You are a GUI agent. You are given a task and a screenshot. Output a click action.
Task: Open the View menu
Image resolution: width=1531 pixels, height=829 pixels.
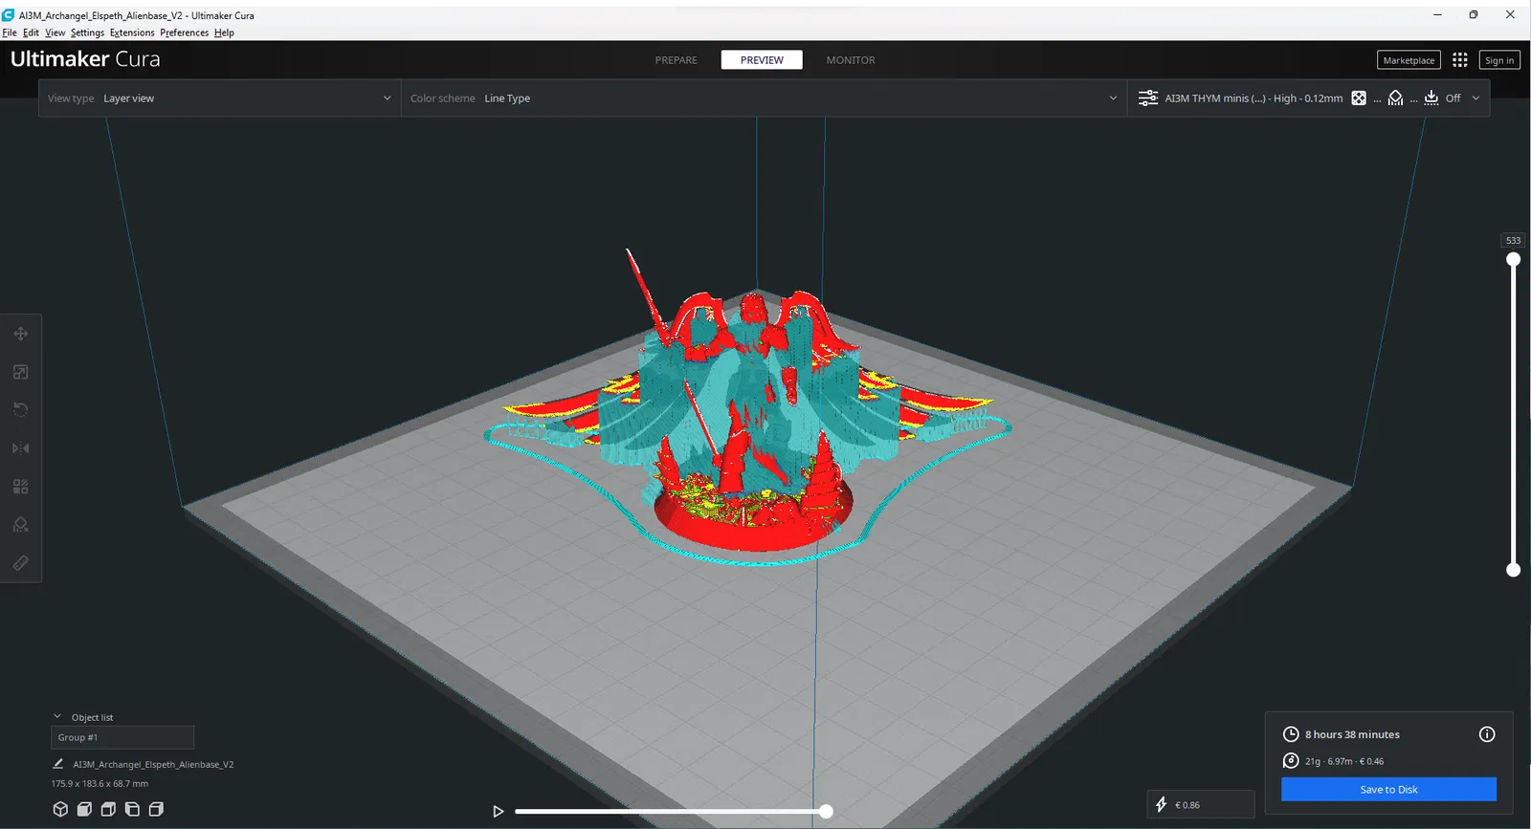pos(55,33)
